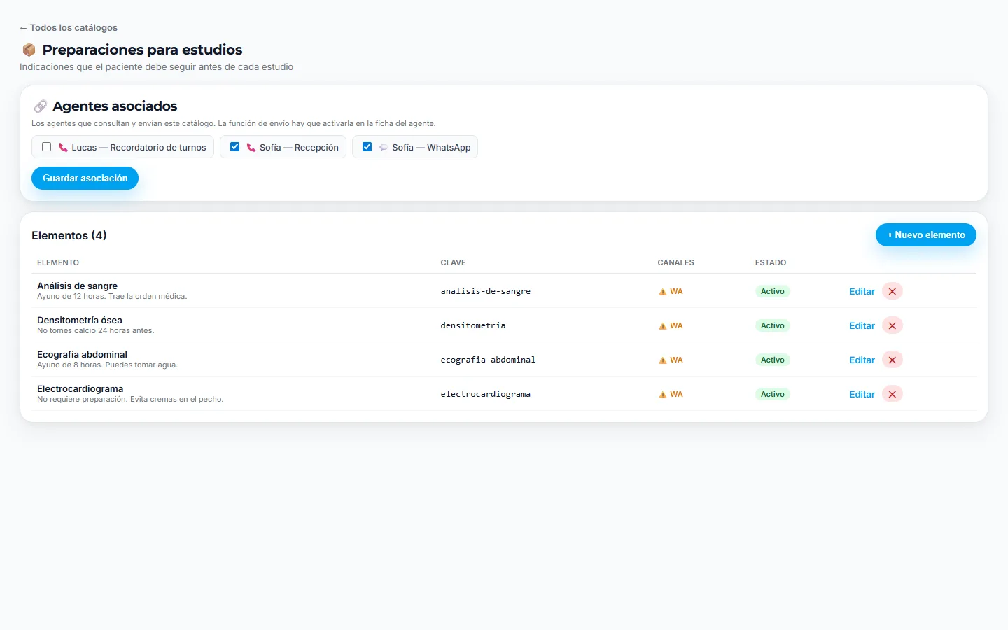This screenshot has width=1008, height=630.
Task: Click the package icon beside Preparaciones para estudios
Action: click(29, 50)
